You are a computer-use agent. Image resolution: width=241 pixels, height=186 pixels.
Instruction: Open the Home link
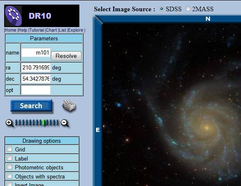[10, 30]
